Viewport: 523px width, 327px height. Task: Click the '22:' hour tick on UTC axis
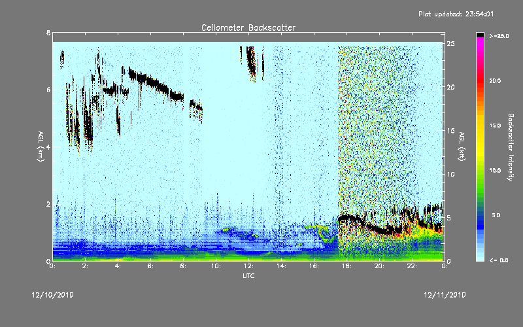coord(413,266)
